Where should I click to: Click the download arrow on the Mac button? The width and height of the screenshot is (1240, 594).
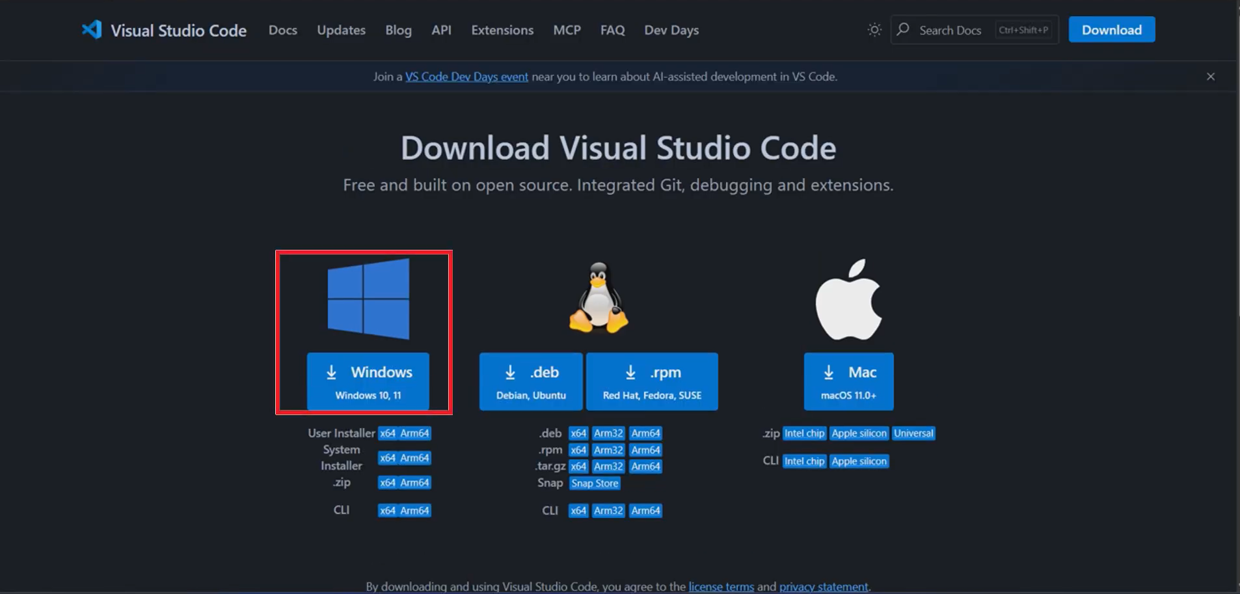coord(828,371)
